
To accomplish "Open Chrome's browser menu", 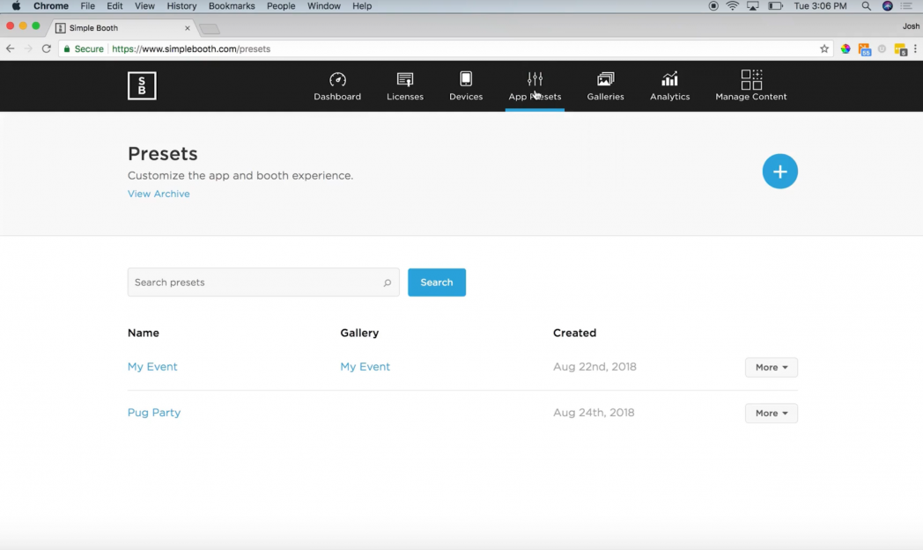I will point(916,48).
